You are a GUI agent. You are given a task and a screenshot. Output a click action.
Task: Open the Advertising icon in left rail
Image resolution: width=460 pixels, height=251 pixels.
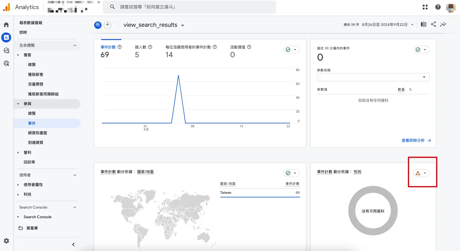[x=6, y=63]
